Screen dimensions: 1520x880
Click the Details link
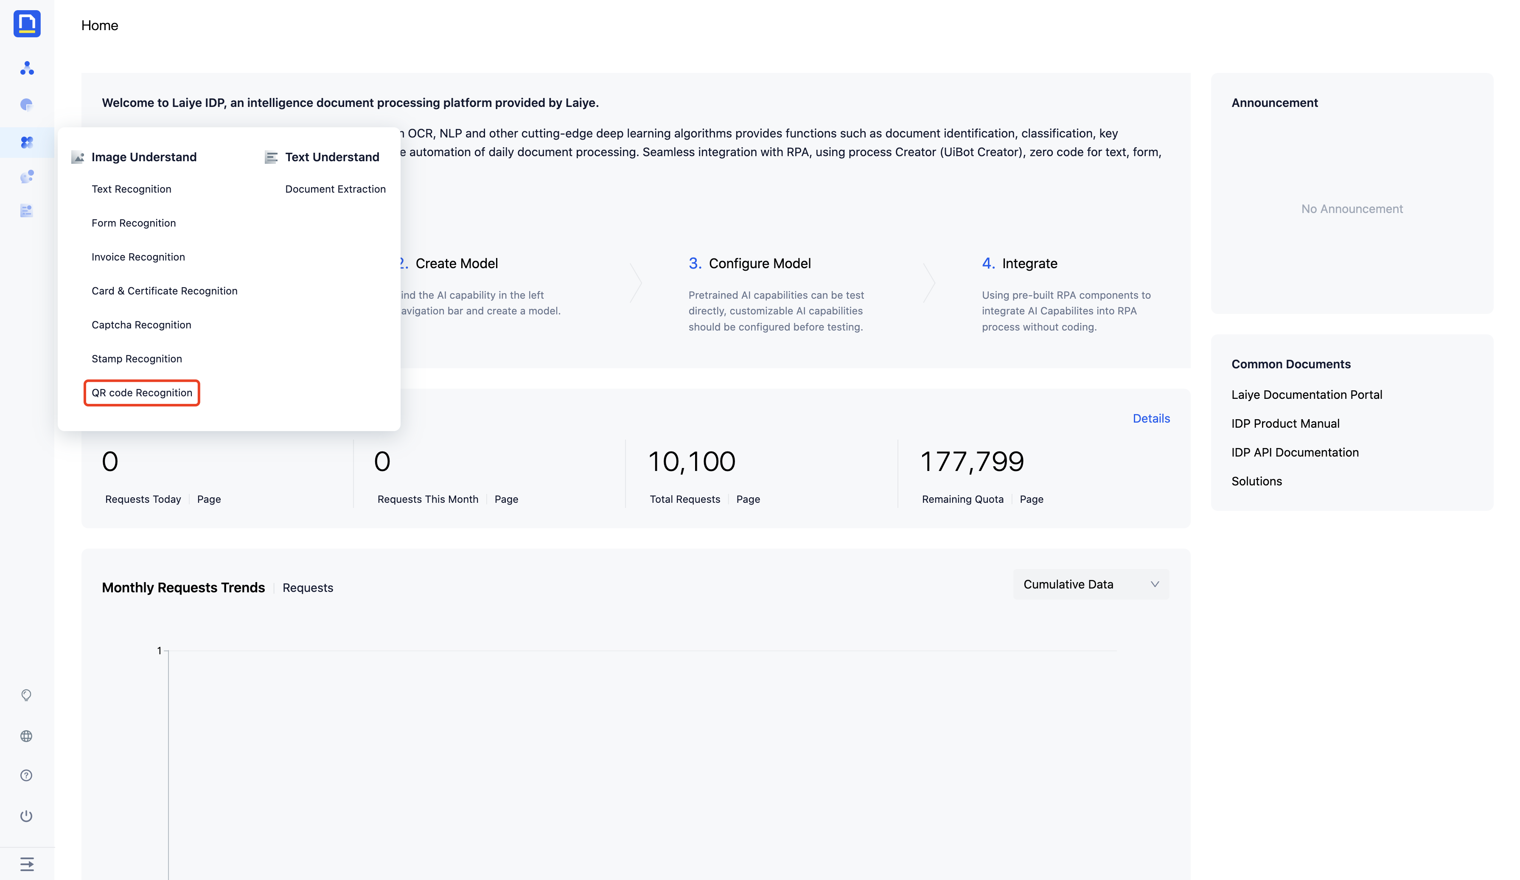click(x=1151, y=419)
